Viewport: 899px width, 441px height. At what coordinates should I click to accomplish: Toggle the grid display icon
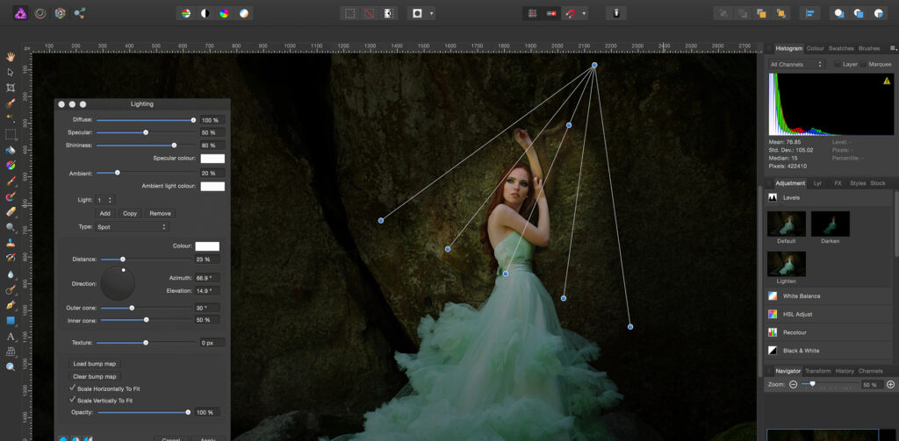[x=532, y=13]
